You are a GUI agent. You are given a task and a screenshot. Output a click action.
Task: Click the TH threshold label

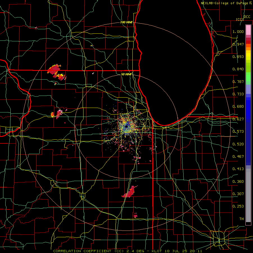[241, 219]
